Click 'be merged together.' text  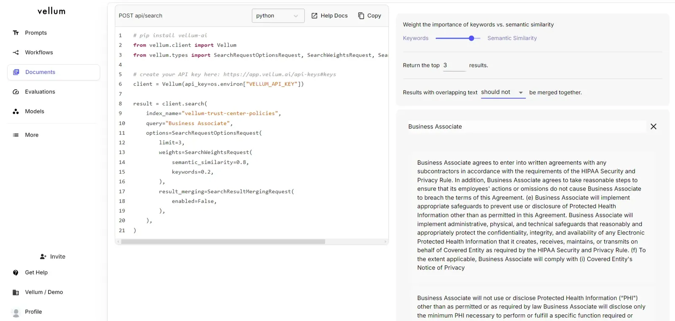556,93
